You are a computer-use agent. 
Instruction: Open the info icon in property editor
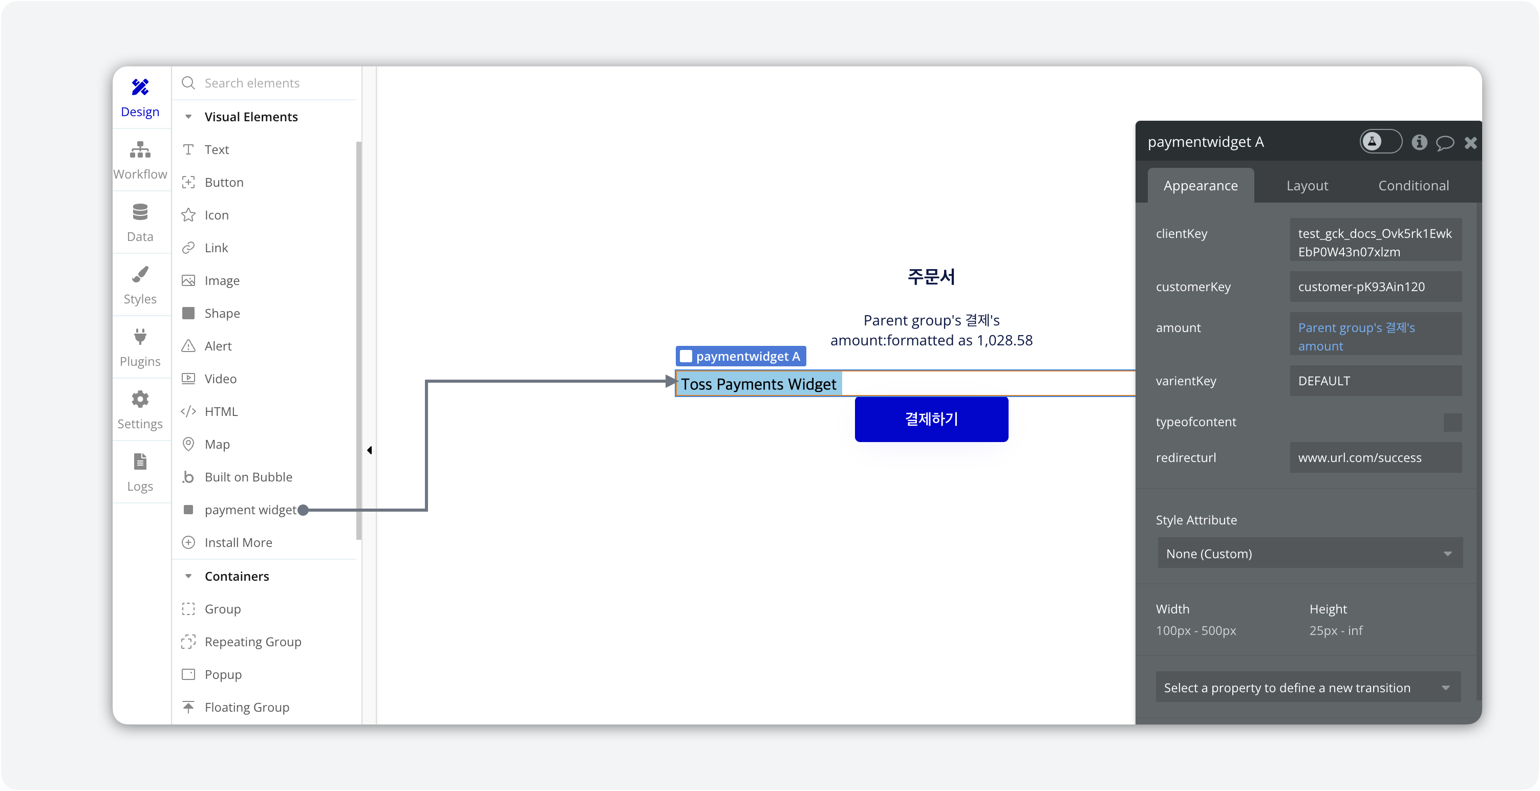click(x=1419, y=142)
